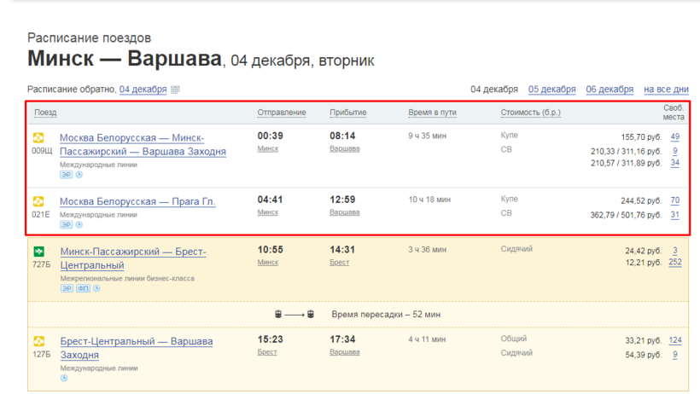Viewport: 700px width, 394px height.
Task: Click yellow train type icon for 009Щ
Action: 38,137
